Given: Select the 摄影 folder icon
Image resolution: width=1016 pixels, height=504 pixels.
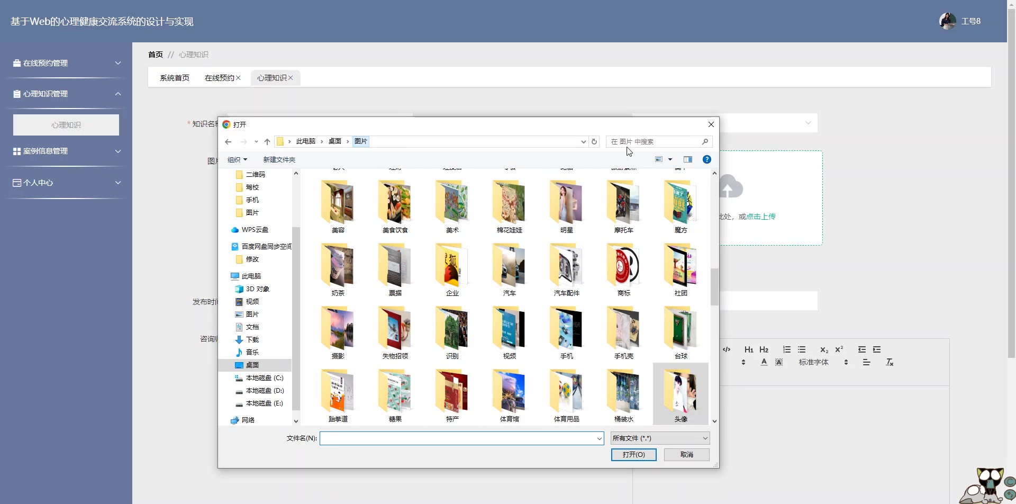Looking at the screenshot, I should pos(338,328).
